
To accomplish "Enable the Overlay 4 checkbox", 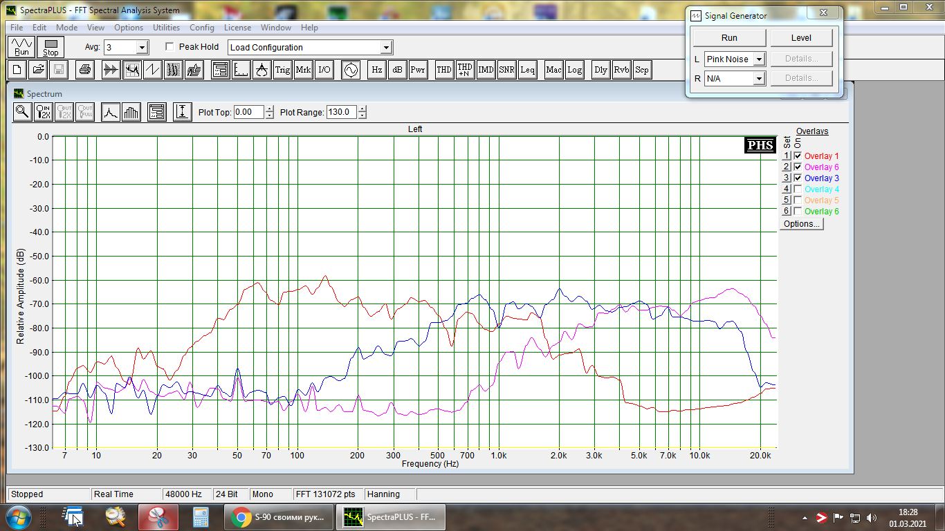I will tap(798, 189).
